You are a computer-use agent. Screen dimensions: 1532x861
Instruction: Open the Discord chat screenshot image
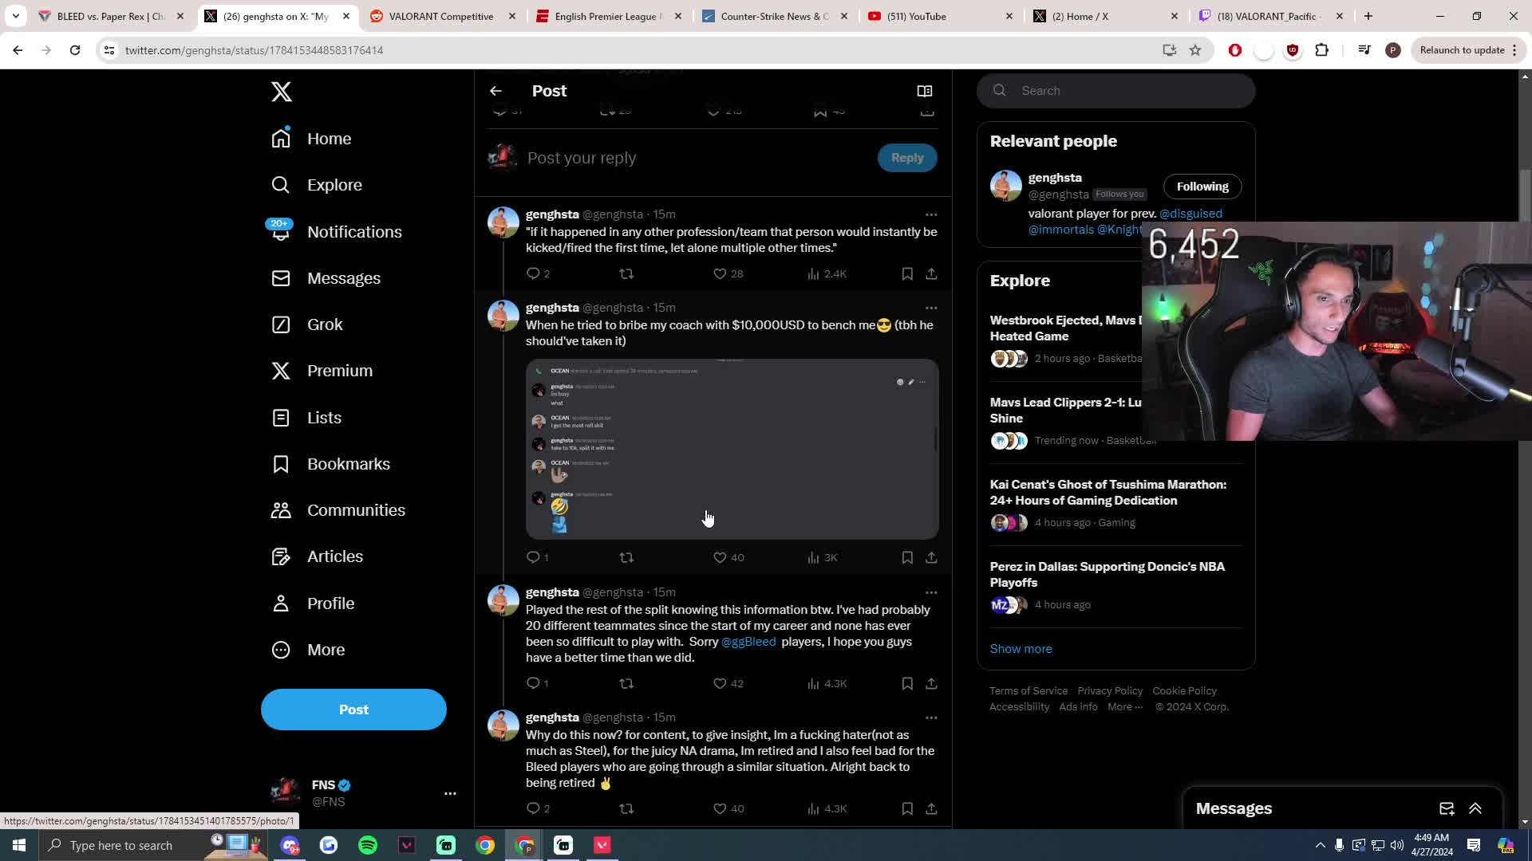pos(732,449)
